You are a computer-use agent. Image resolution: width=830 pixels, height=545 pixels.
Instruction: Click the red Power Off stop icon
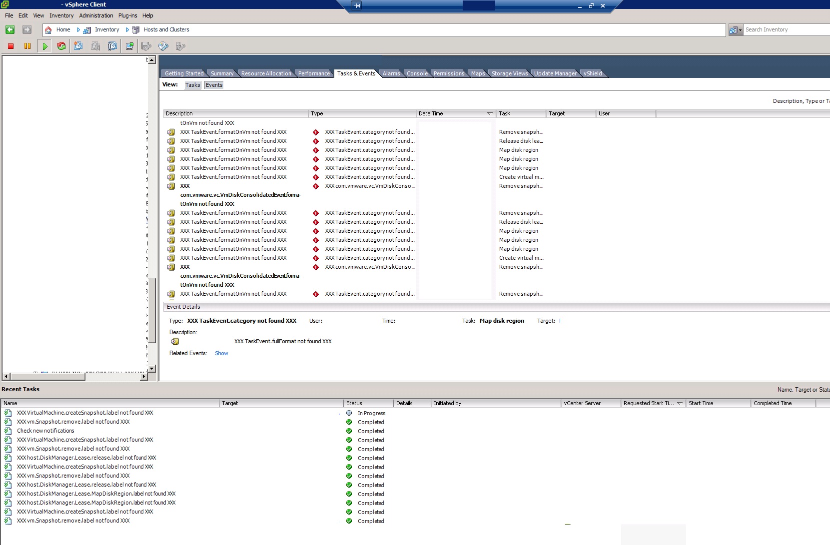(10, 46)
